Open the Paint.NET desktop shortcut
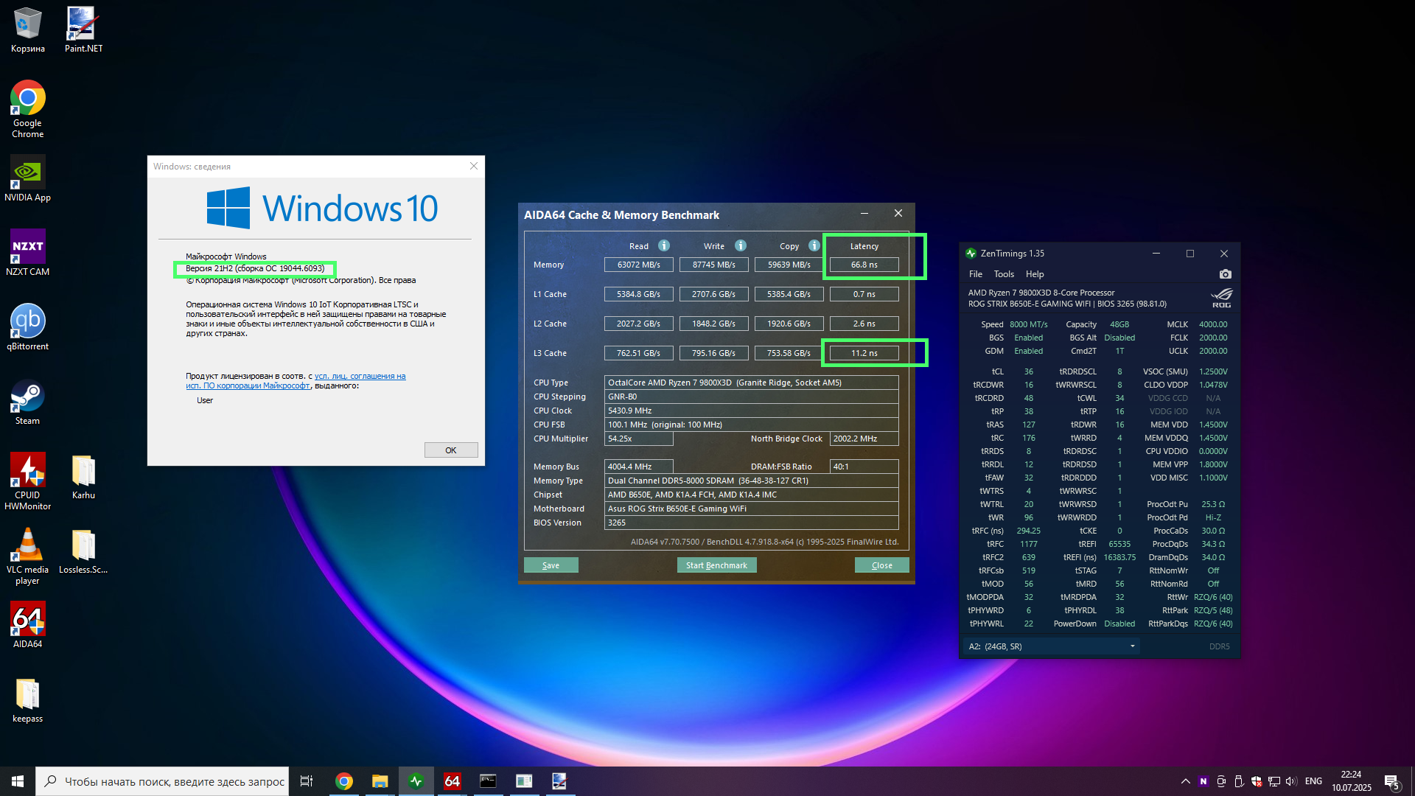 [x=83, y=30]
